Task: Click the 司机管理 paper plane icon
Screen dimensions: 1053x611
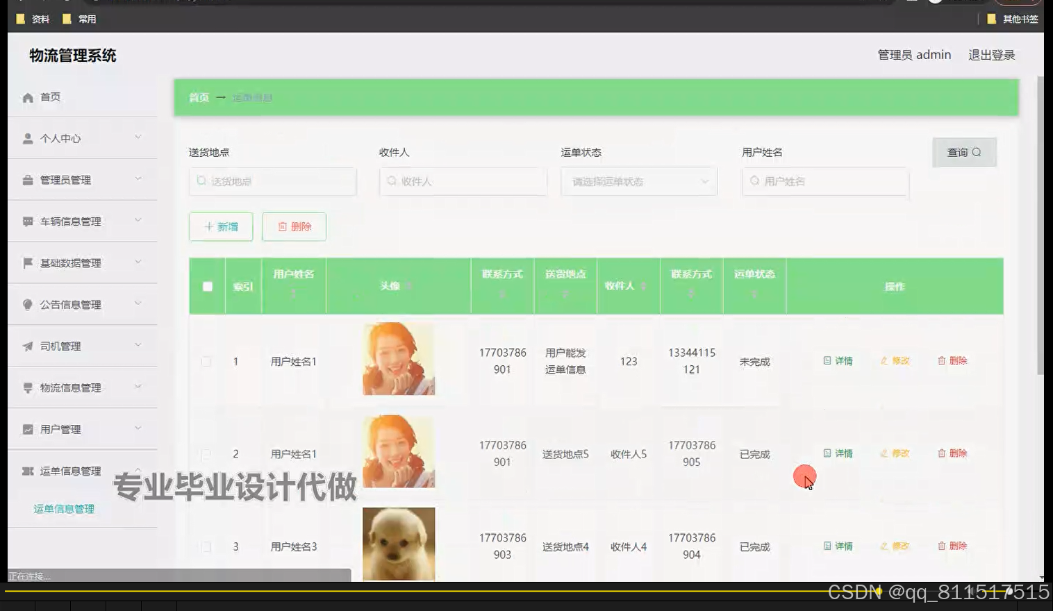Action: (x=27, y=345)
